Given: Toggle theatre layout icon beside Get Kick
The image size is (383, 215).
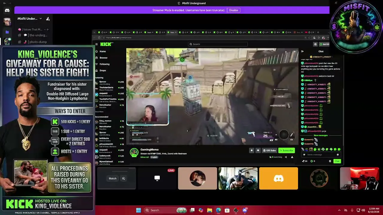Looking at the screenshot, I should 315,44.
